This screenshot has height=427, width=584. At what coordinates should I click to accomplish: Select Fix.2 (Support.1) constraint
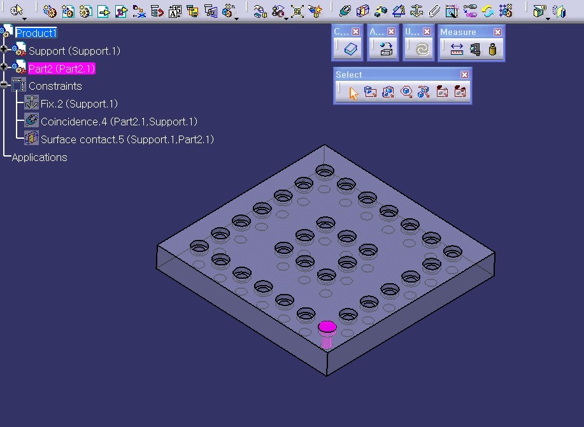click(x=79, y=104)
